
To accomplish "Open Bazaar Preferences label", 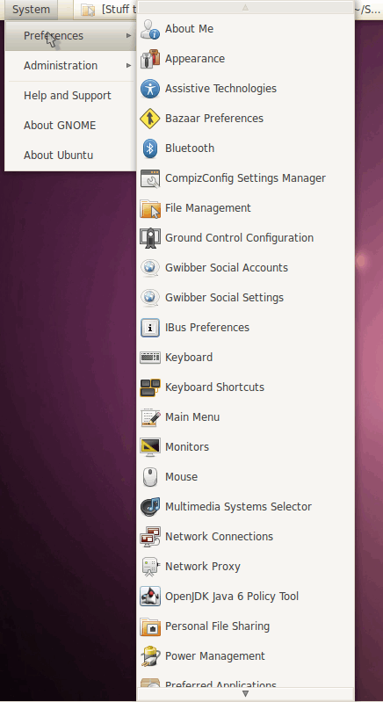I will pos(214,119).
